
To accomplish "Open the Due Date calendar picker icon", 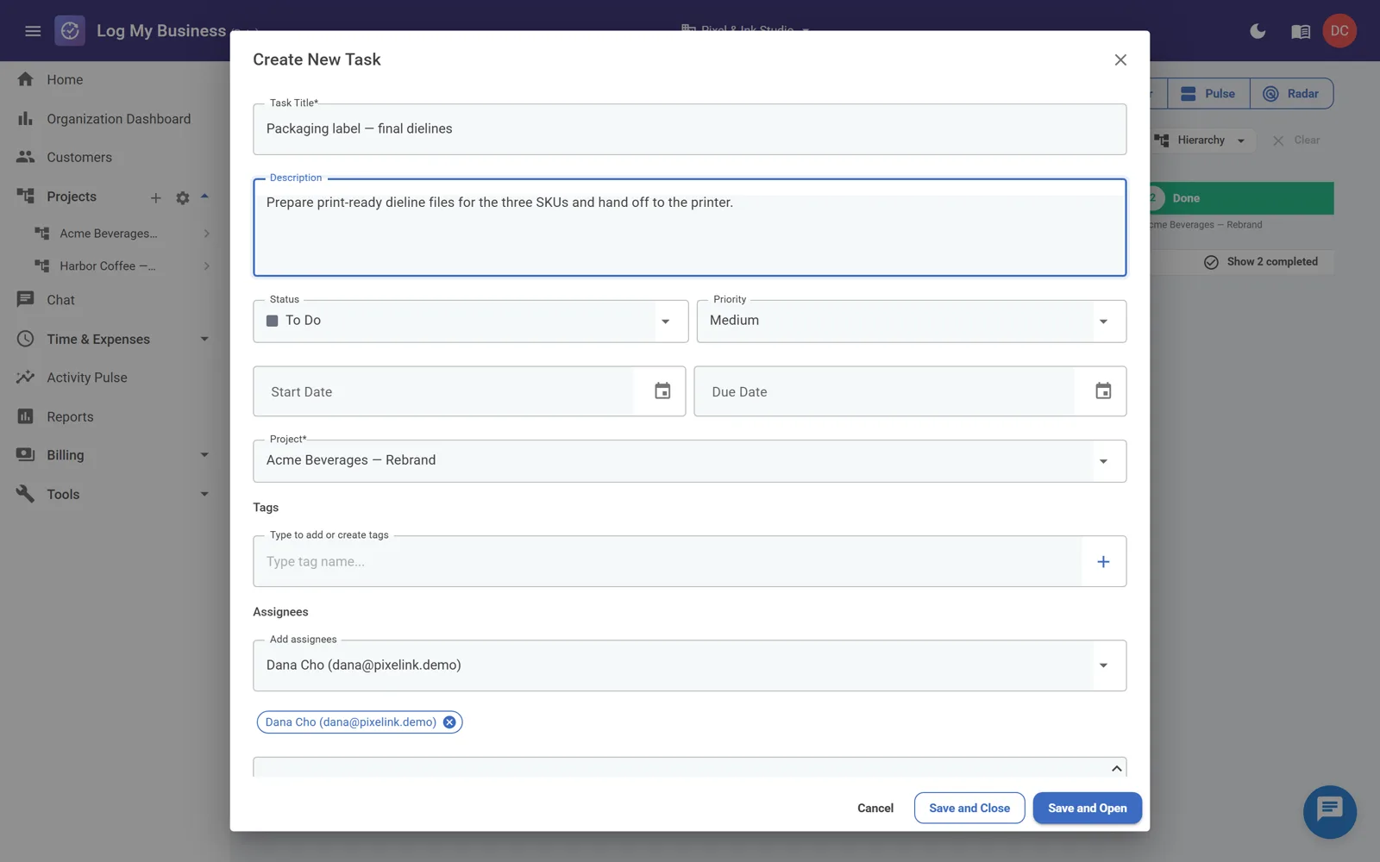I will [x=1103, y=391].
